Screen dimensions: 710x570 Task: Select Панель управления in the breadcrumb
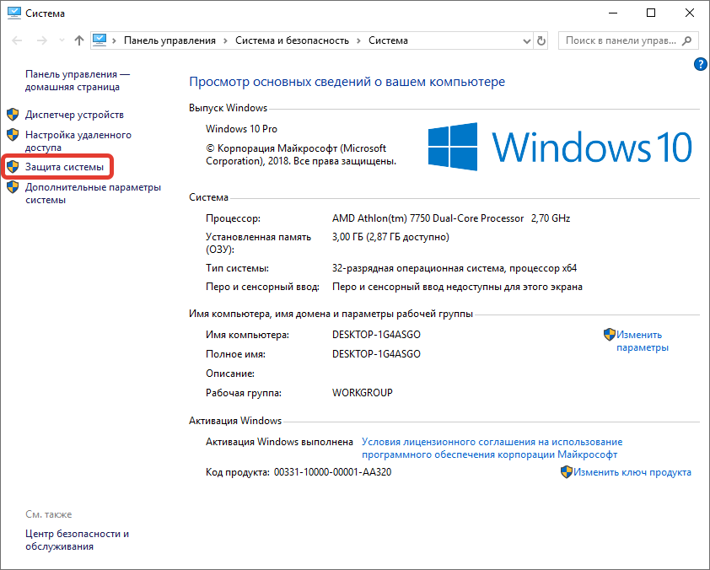[169, 40]
